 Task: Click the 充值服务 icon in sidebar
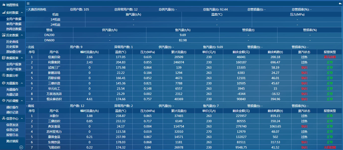(x=4, y=83)
